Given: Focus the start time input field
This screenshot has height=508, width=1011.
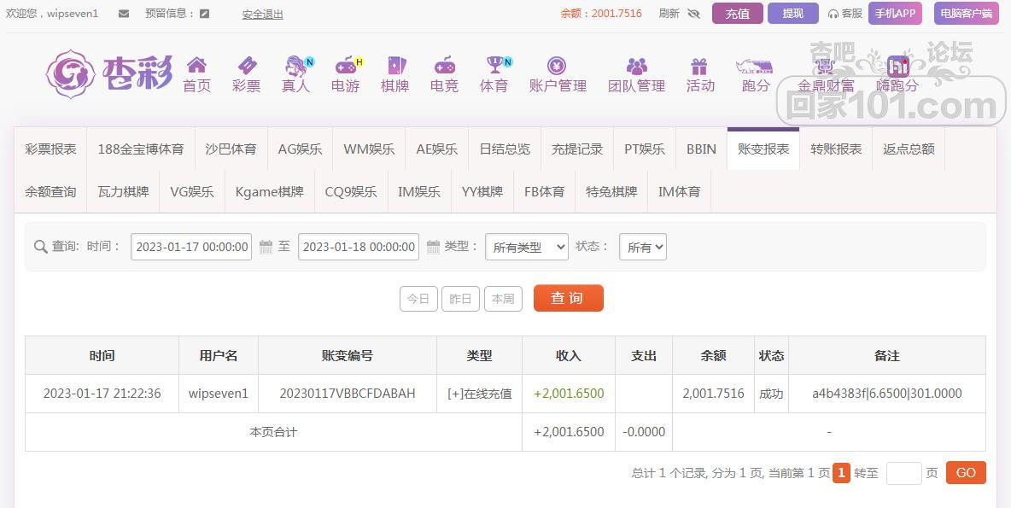Looking at the screenshot, I should (x=191, y=247).
